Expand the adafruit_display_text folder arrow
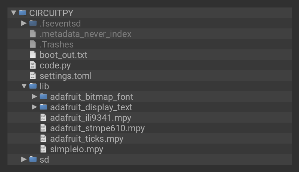Viewport: 299px width, 172px height. (x=34, y=107)
